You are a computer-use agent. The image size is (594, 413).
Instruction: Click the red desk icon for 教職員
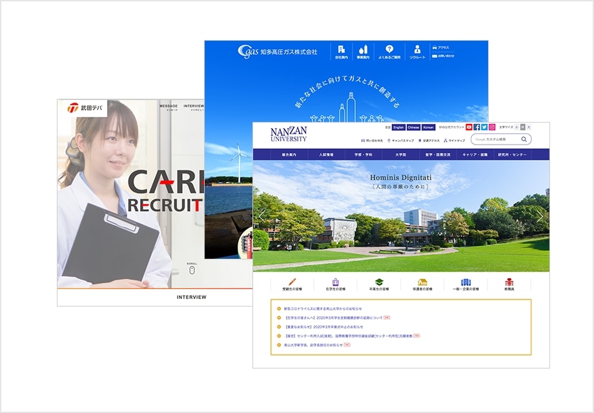[509, 282]
